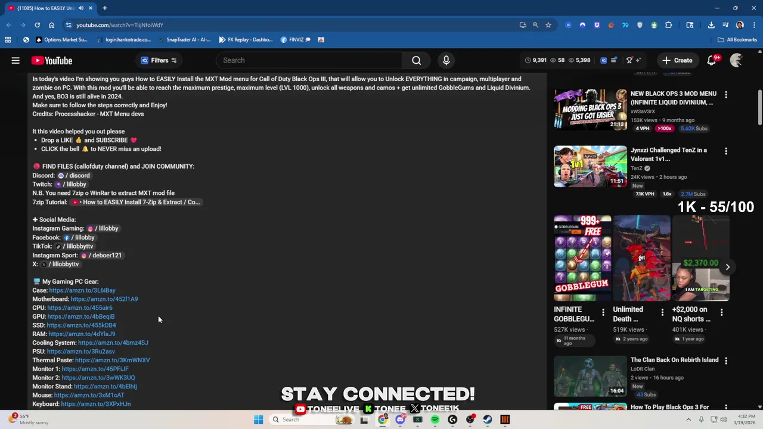Open the All Bookmarks folder

[737, 40]
